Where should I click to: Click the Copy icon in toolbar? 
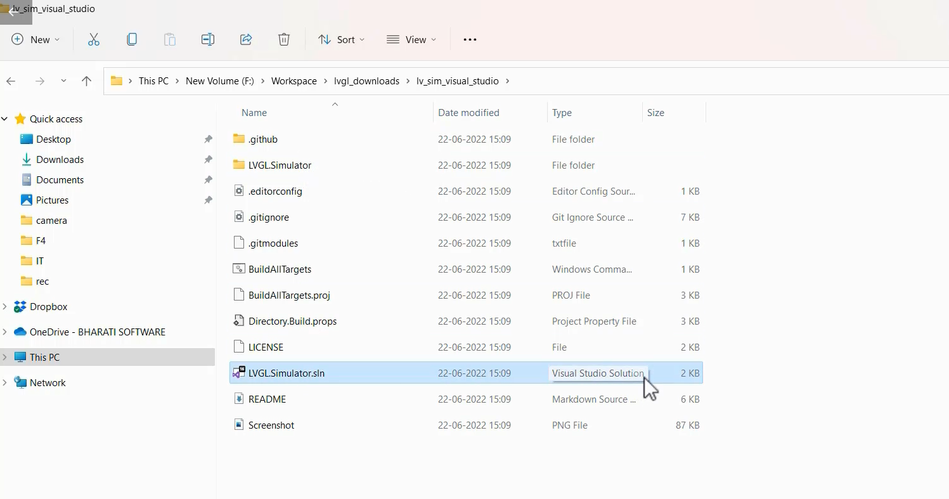coord(132,39)
